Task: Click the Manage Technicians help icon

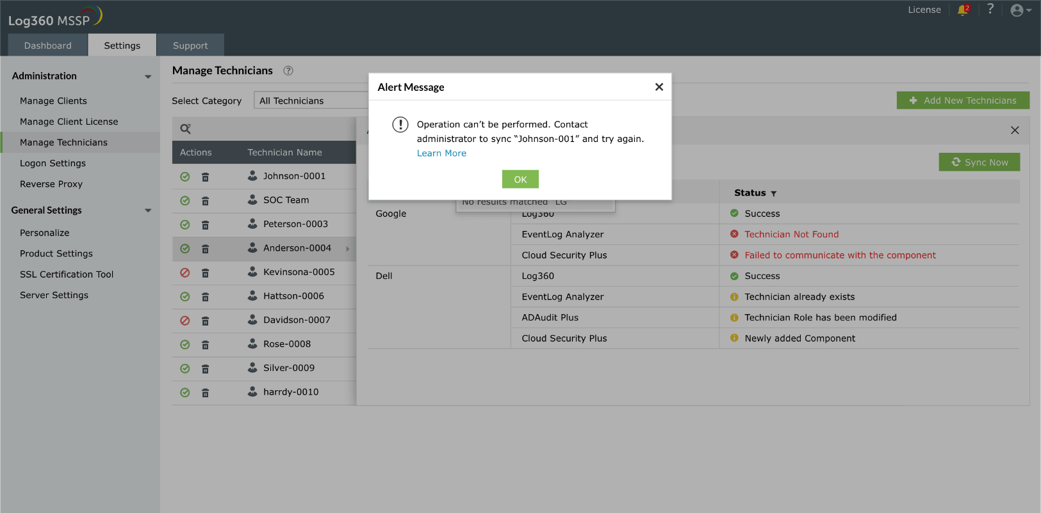Action: [x=288, y=71]
